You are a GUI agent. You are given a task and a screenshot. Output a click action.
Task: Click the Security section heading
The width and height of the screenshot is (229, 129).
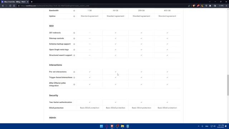pos(54,95)
